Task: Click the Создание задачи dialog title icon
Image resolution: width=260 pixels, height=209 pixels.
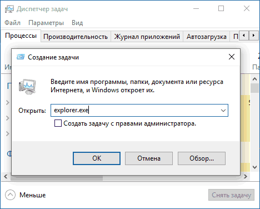Action: point(21,57)
